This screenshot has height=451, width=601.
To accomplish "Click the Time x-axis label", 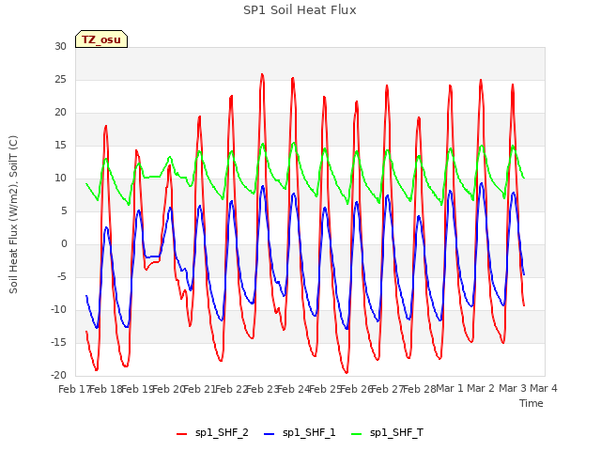I will click(x=532, y=403).
